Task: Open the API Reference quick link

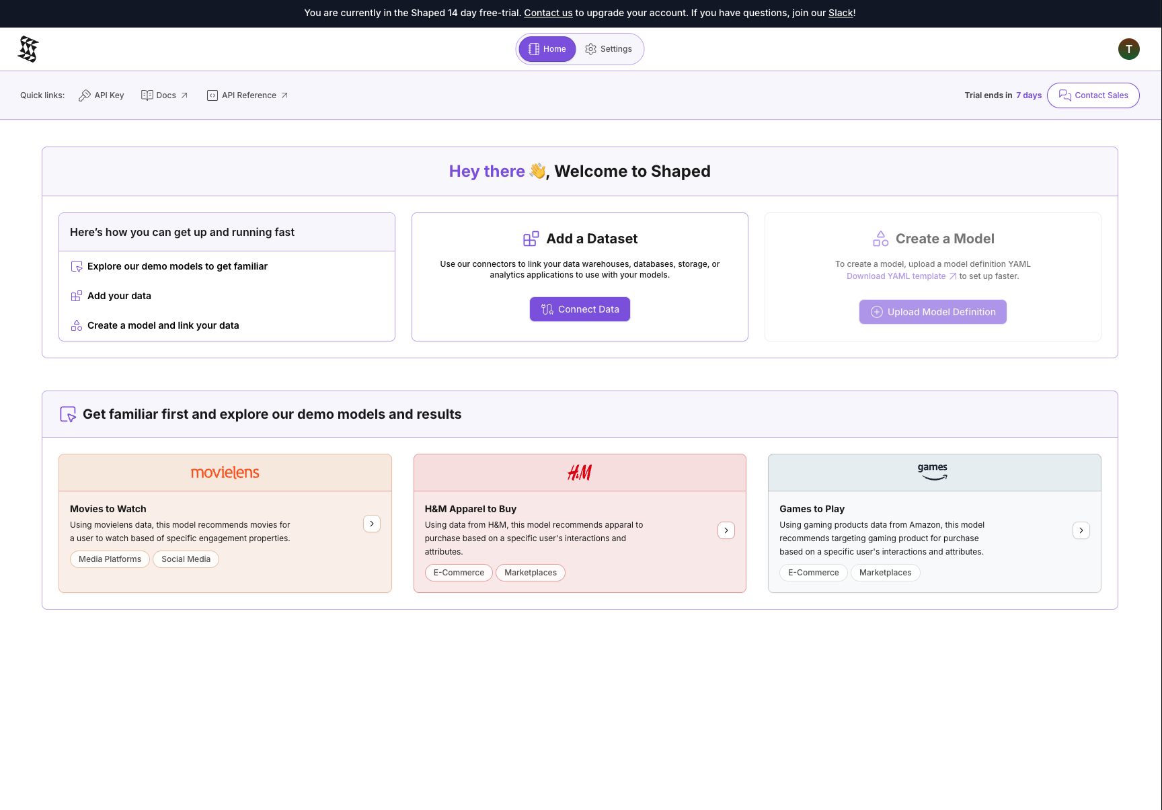Action: (x=247, y=95)
